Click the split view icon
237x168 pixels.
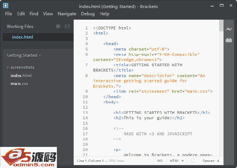point(67,27)
